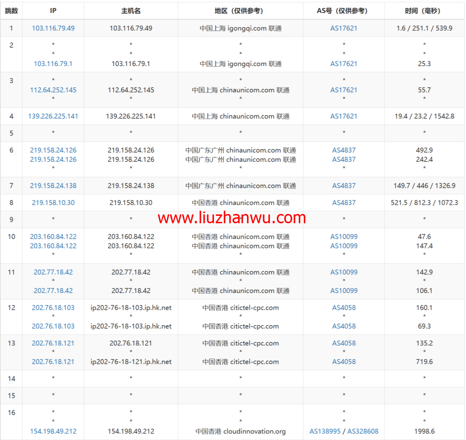Viewport: 466px width, 440px height.
Task: Open AS4058 link on the 135.2 line
Action: 344,343
